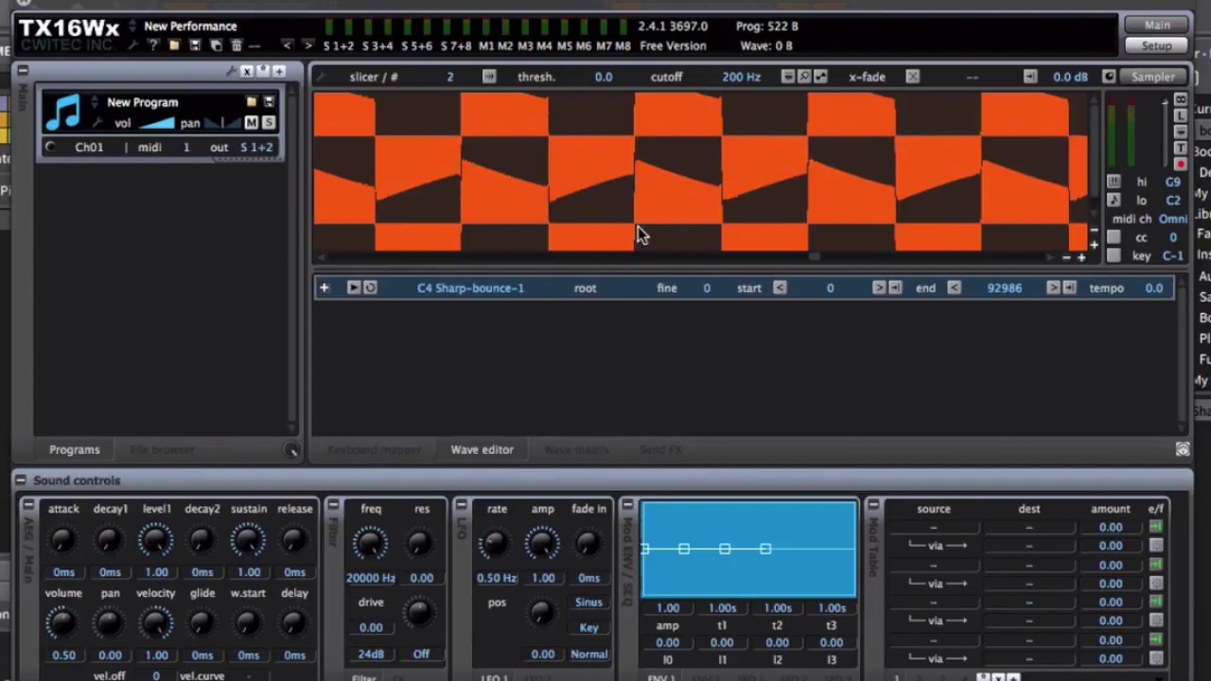Open the filter type 24dB dropdown
The height and width of the screenshot is (681, 1211).
pos(371,654)
